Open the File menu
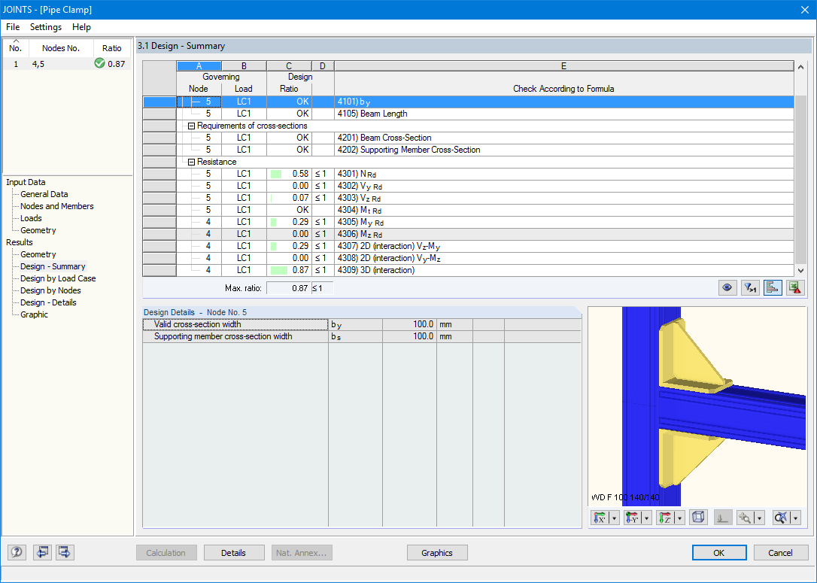This screenshot has width=817, height=583. coord(12,27)
